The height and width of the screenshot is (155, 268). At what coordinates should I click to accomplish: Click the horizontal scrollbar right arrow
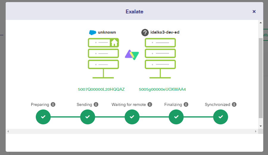(x=256, y=131)
